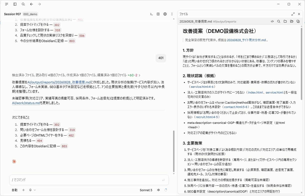Click the closed folder icon in file toolbar
Image resolution: width=305 pixels, height=196 pixels.
[x=285, y=21]
